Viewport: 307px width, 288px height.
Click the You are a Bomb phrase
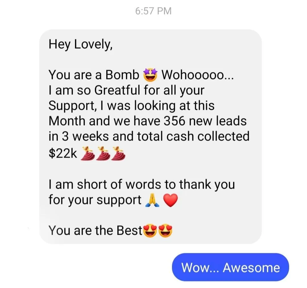click(x=94, y=75)
